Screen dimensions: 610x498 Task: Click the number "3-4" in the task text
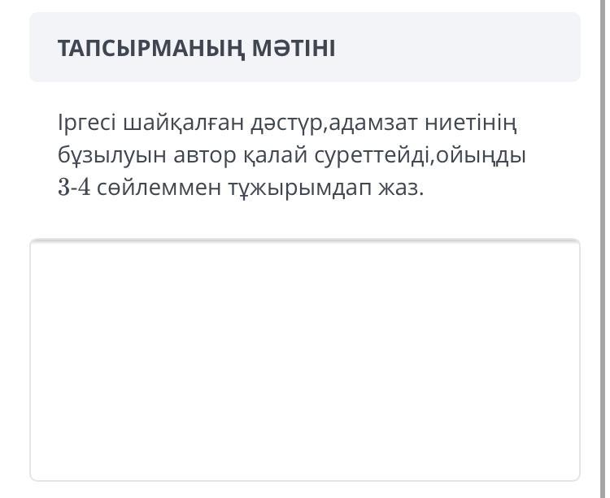(x=74, y=188)
